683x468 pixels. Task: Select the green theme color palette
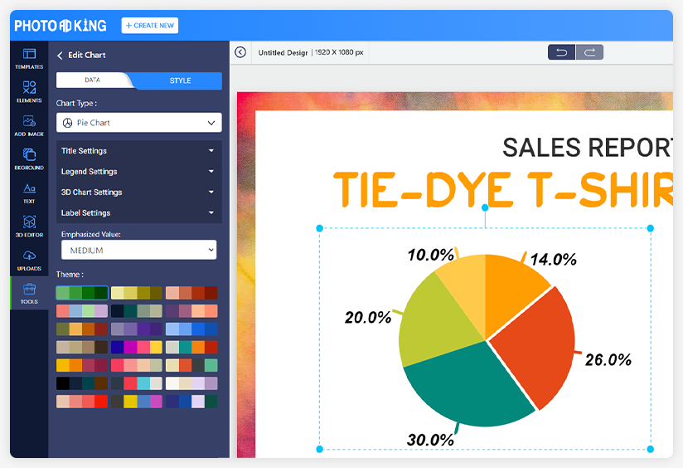point(81,292)
